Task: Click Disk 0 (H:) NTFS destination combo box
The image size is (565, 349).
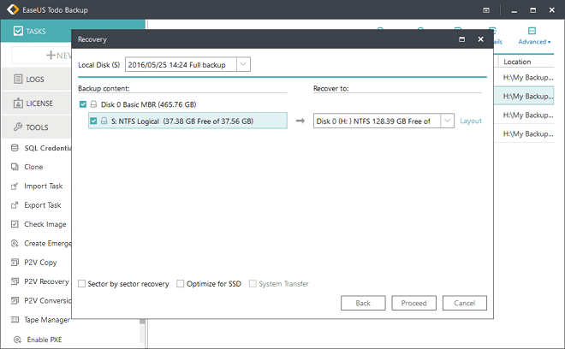Action: pyautogui.click(x=384, y=121)
